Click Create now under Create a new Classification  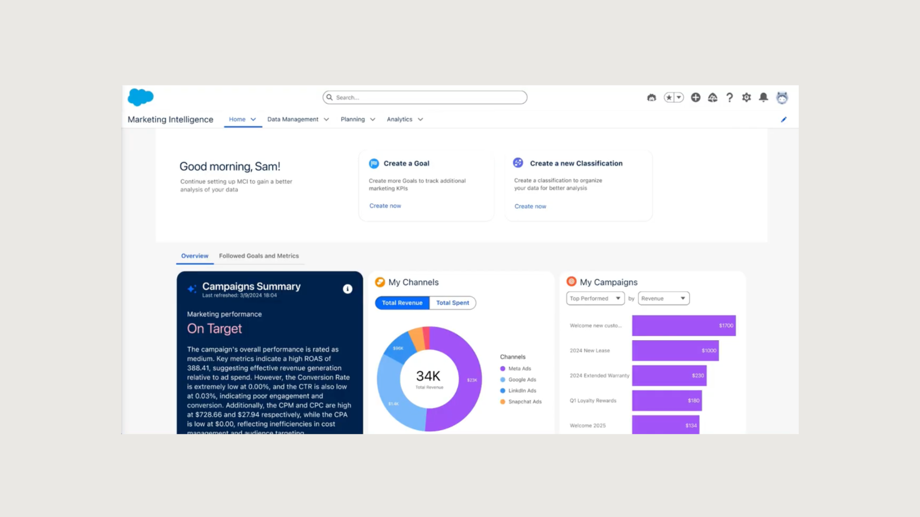(x=530, y=206)
